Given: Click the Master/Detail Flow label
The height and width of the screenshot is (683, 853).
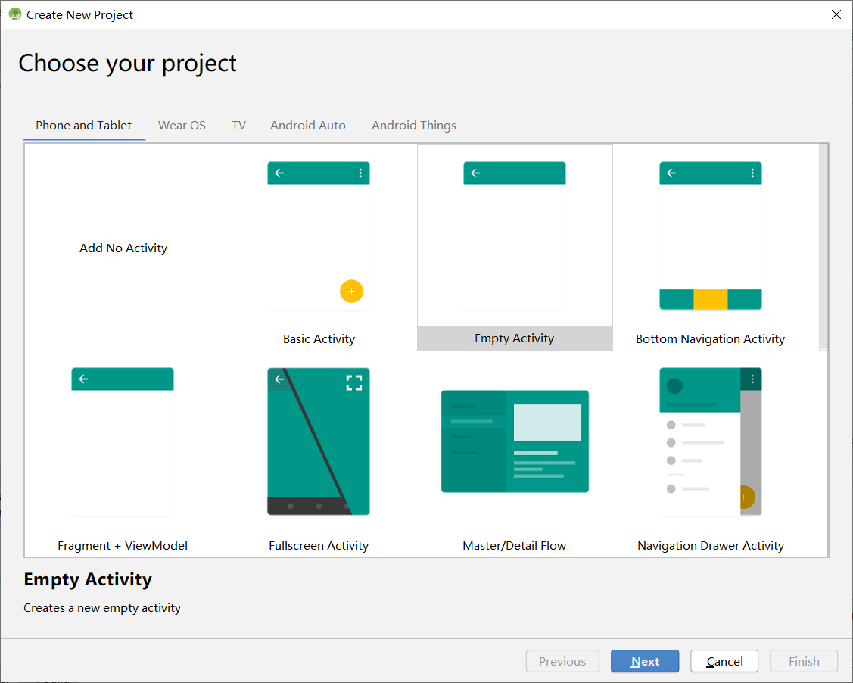Looking at the screenshot, I should 514,546.
